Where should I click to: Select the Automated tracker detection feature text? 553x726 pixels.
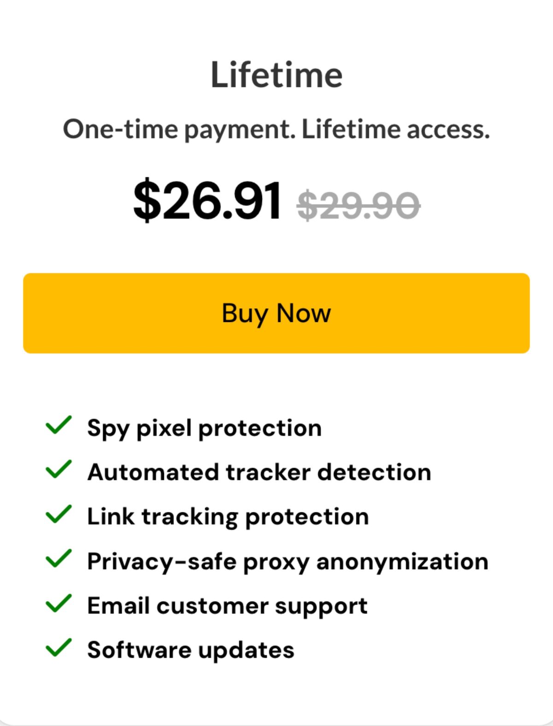(x=259, y=472)
